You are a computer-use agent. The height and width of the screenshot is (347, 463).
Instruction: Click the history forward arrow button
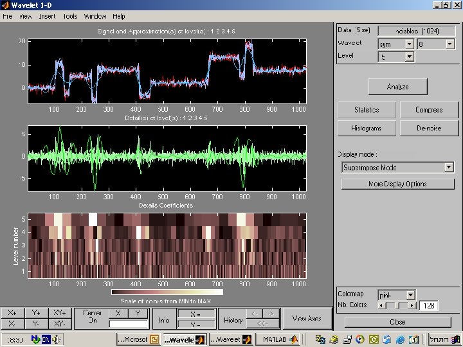pyautogui.click(x=272, y=314)
